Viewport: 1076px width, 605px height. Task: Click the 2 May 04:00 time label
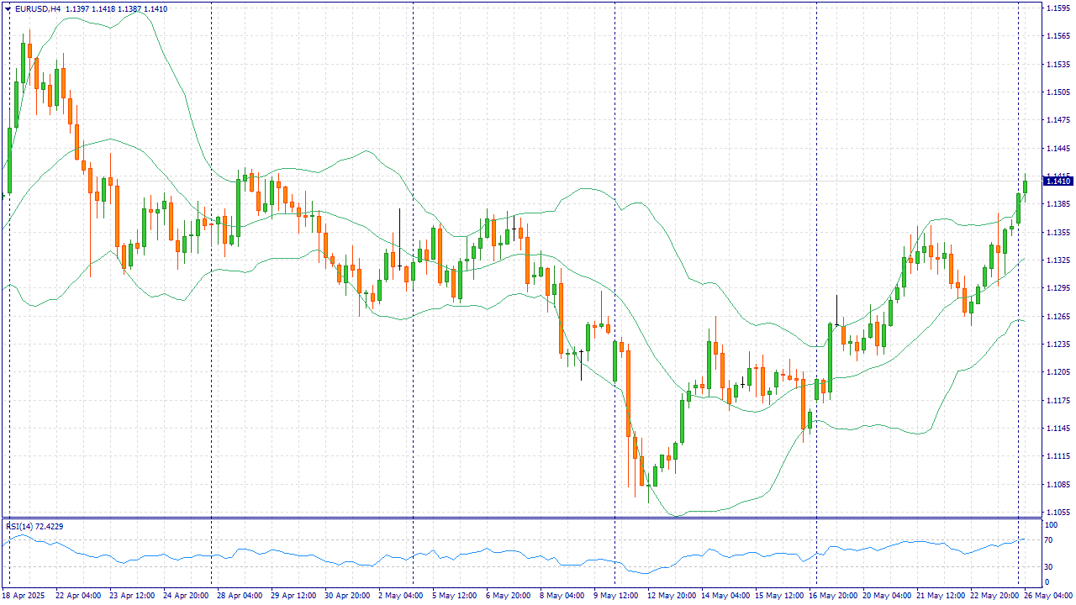pyautogui.click(x=400, y=596)
